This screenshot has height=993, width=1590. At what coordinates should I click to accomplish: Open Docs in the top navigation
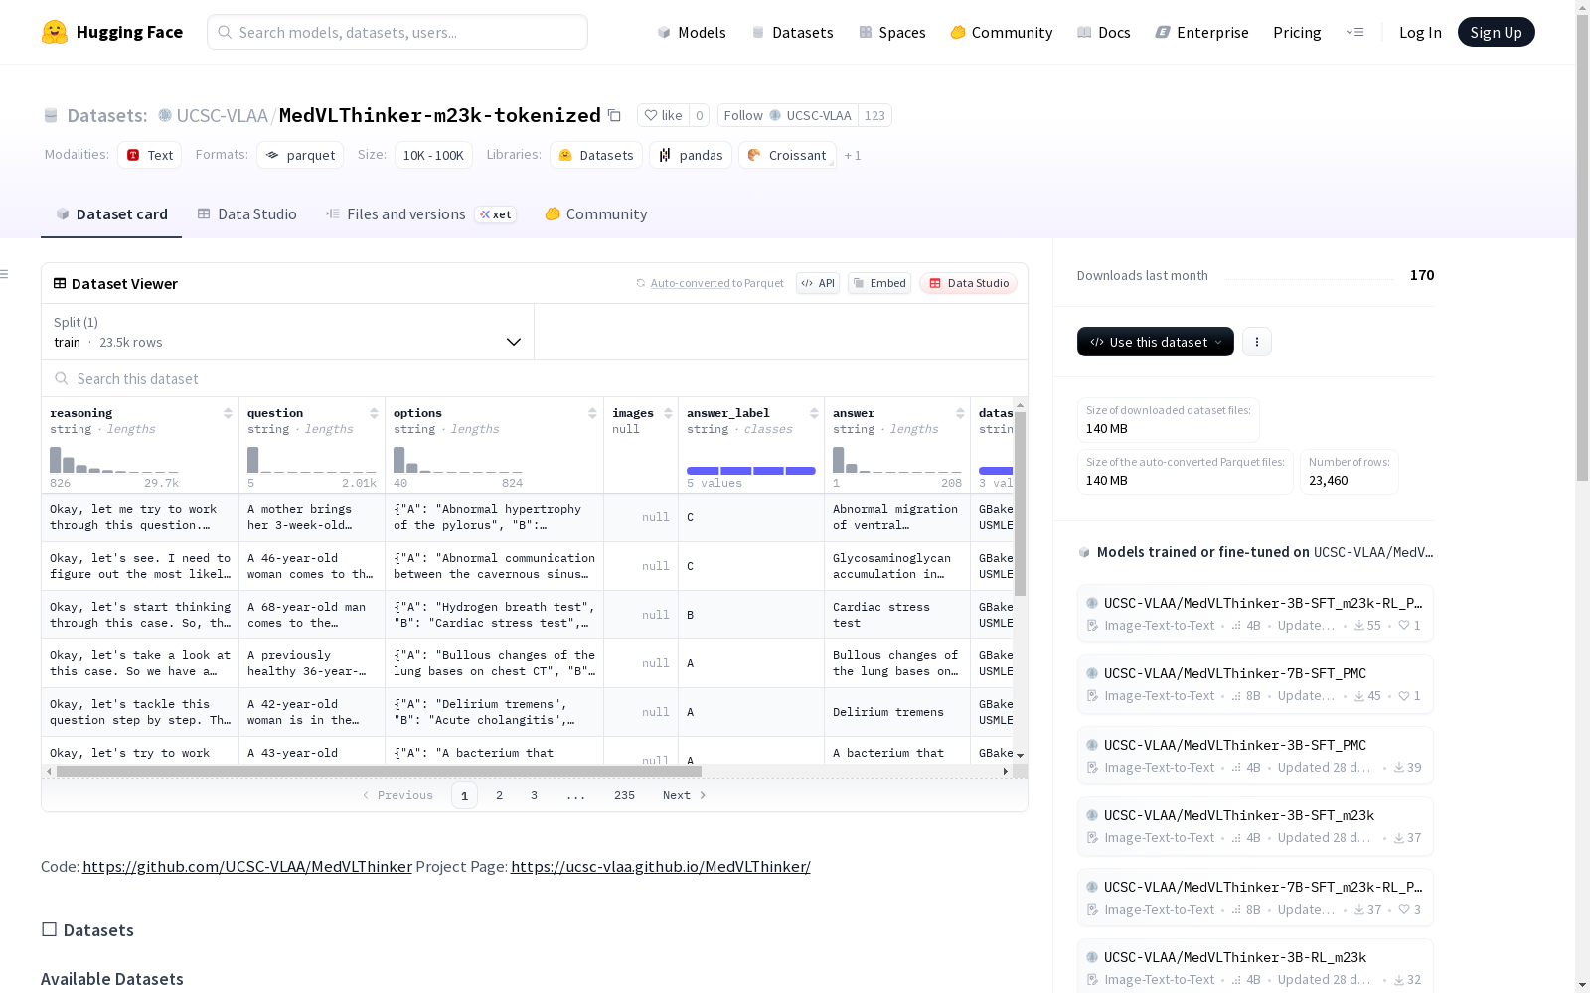click(1104, 32)
